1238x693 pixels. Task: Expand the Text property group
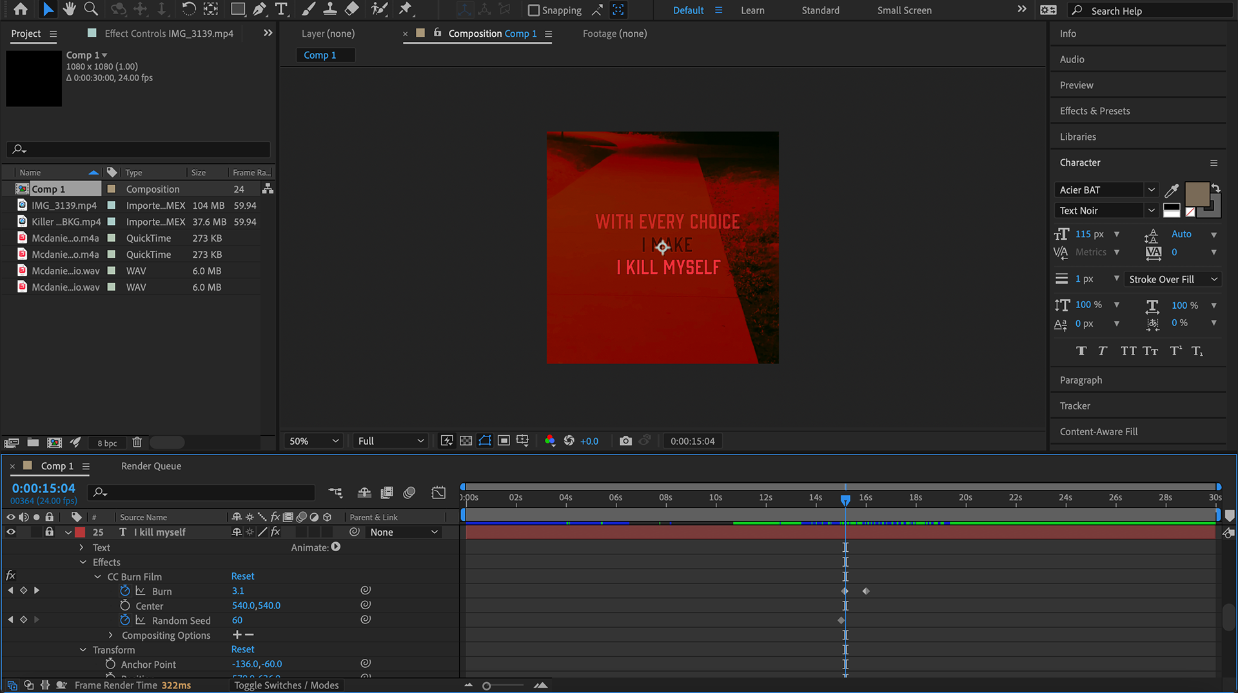(x=81, y=547)
